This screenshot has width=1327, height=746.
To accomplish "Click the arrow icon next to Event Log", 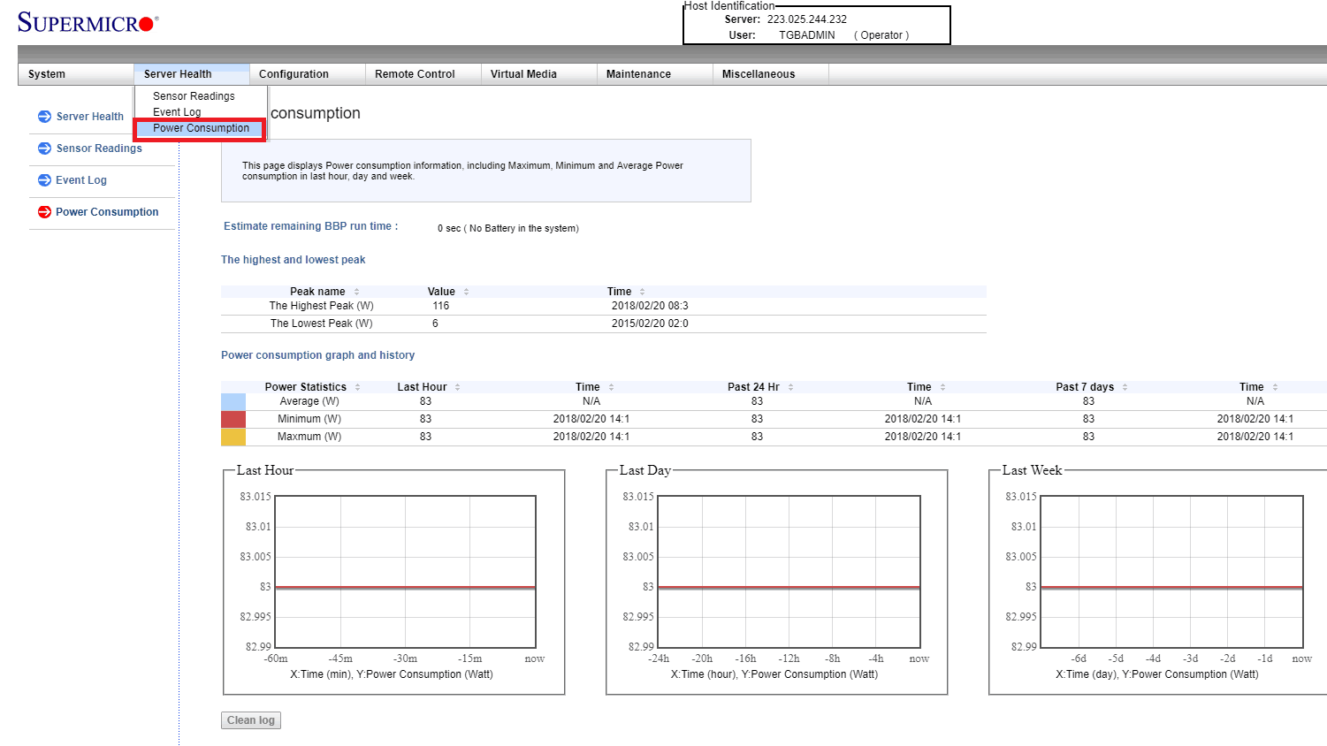I will (x=44, y=180).
